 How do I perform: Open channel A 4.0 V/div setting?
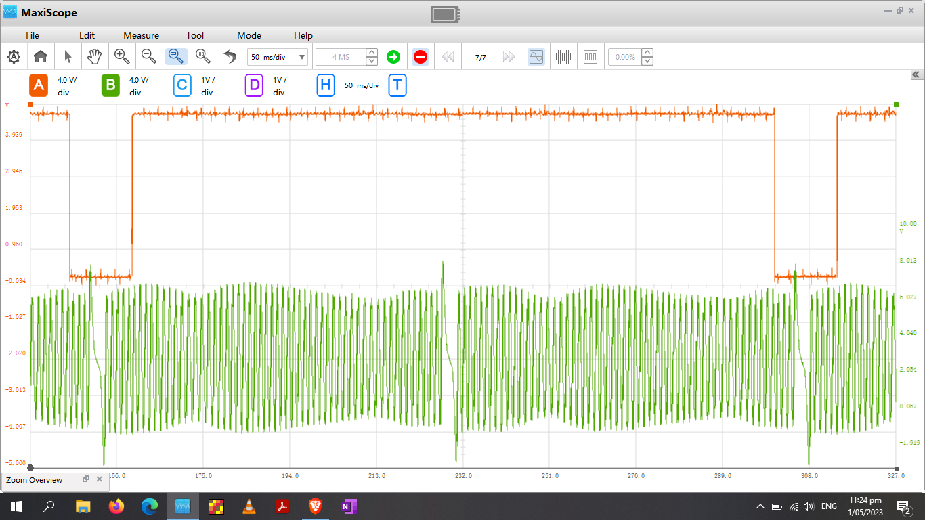(67, 86)
